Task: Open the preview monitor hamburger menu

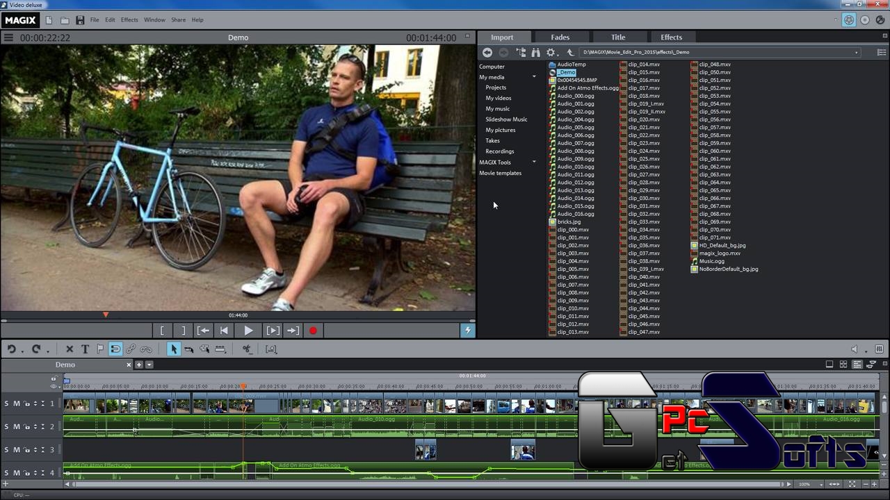Action: 8,37
